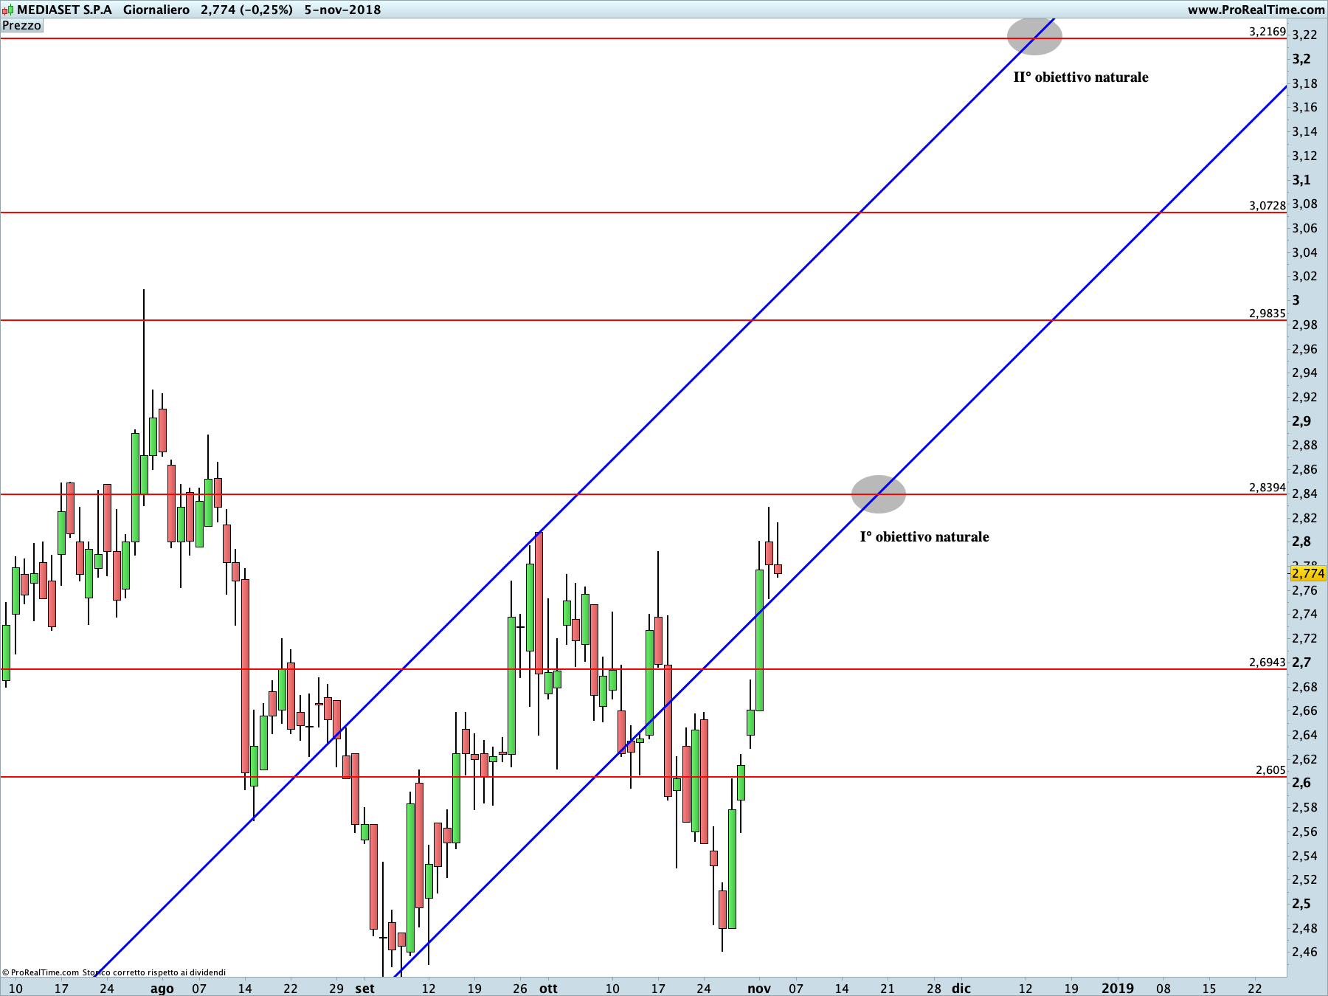Select the 2,9835 horizontal level label
The height and width of the screenshot is (996, 1328).
coord(1267,314)
